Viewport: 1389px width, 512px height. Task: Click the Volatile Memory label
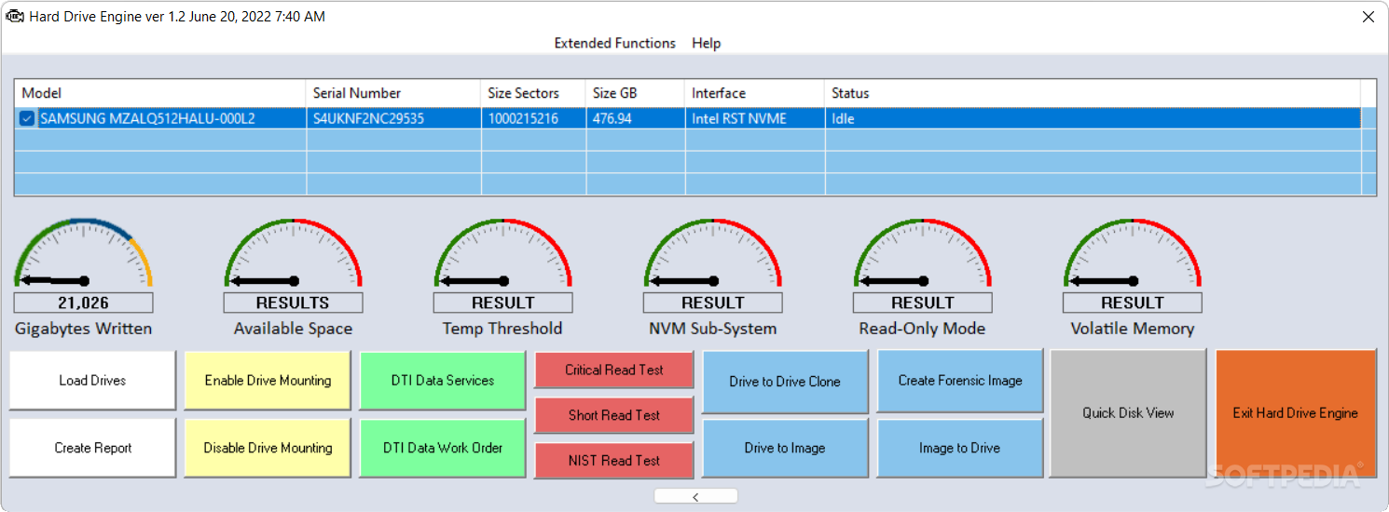[x=1132, y=329]
